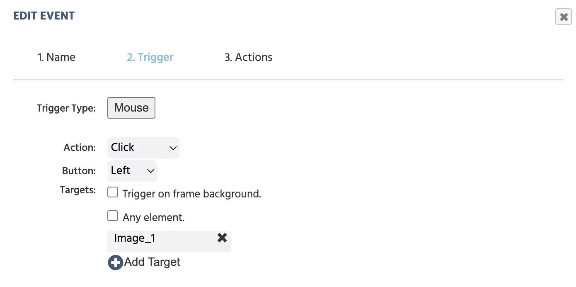Image resolution: width=576 pixels, height=287 pixels.
Task: Click the Mouse trigger type button
Action: (131, 108)
